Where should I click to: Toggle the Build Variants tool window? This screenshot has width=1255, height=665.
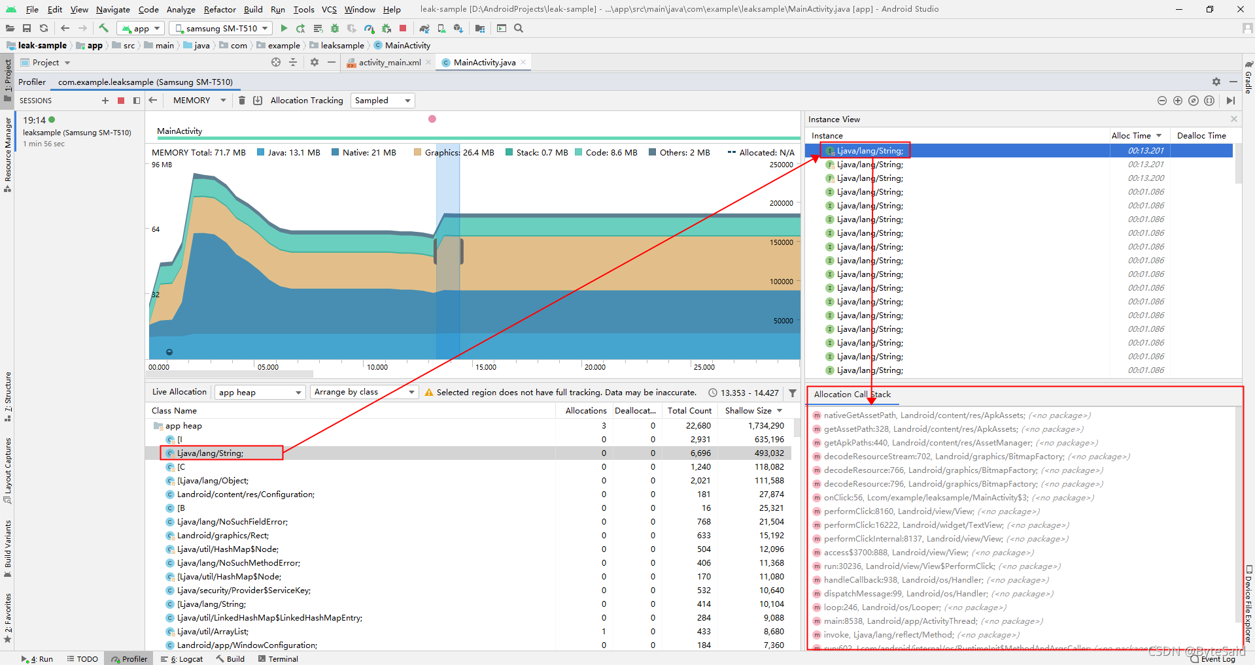7,549
